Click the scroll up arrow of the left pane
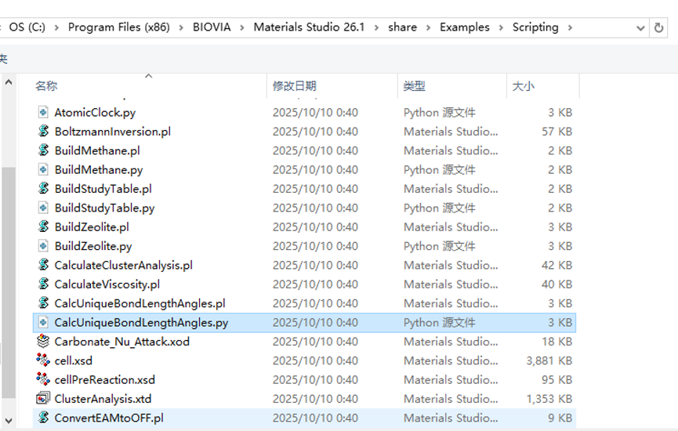Image resolution: width=678 pixels, height=431 pixels. click(x=9, y=82)
